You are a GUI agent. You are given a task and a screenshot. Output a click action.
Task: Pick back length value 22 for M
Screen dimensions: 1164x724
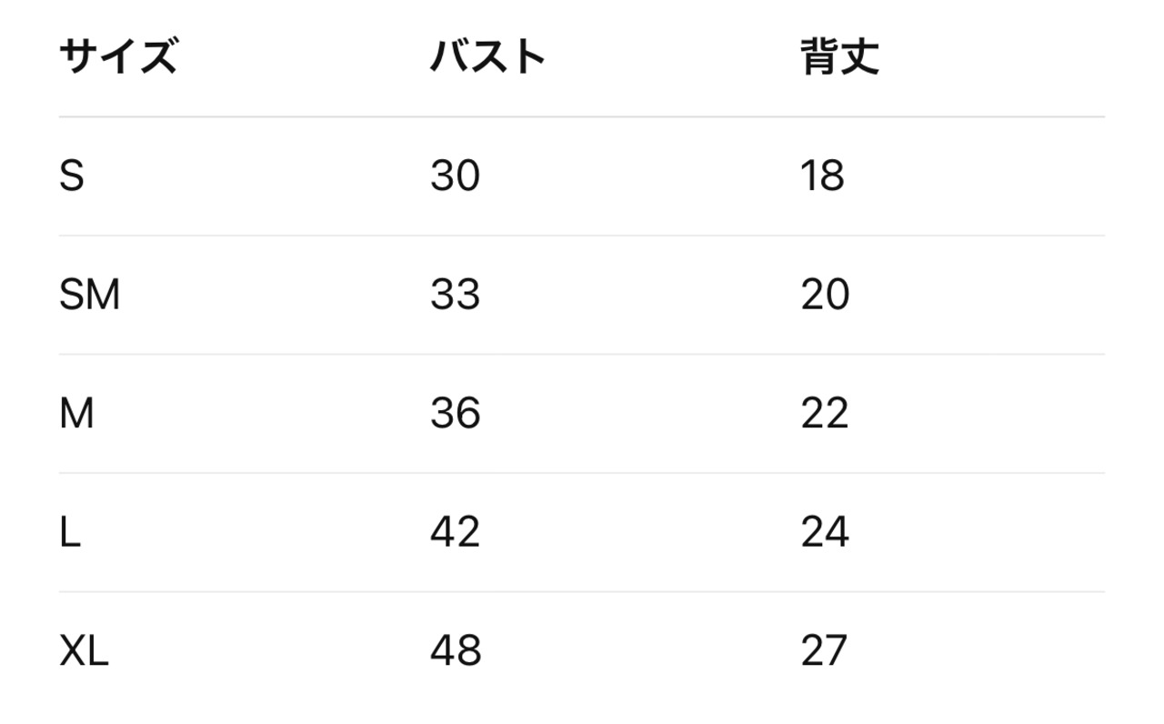click(x=825, y=414)
